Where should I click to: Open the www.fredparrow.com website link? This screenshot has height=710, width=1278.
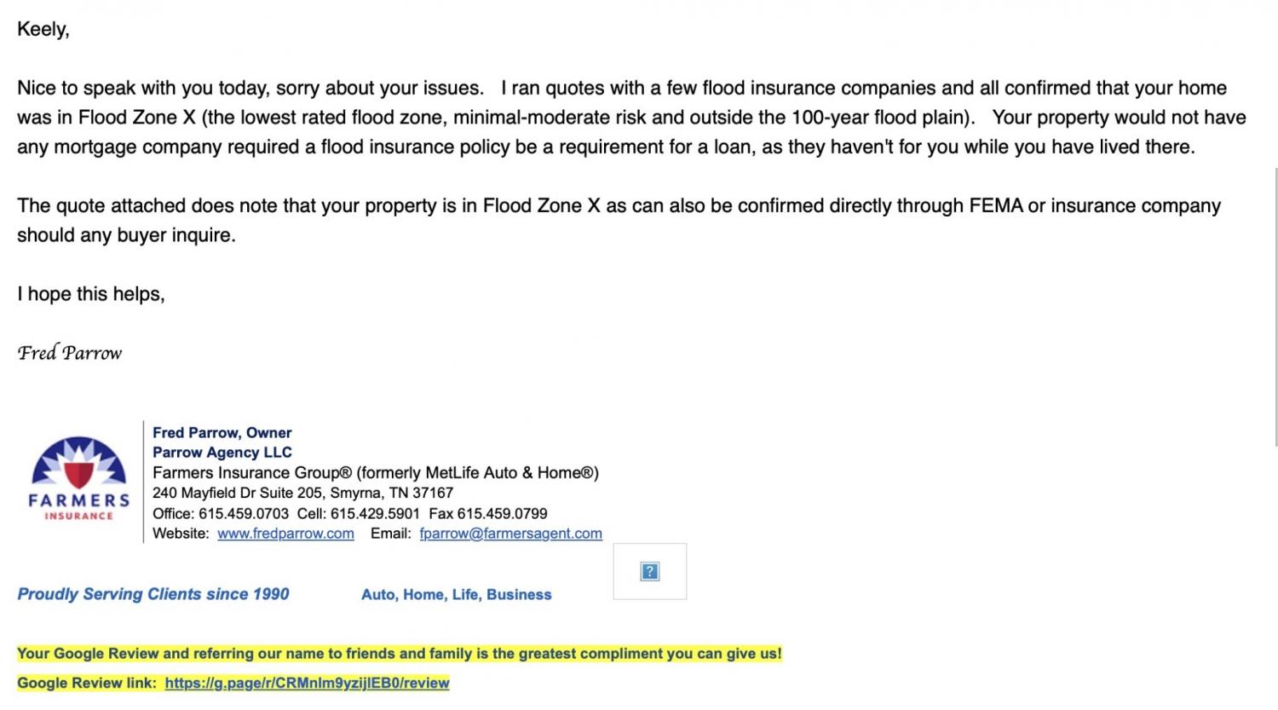(285, 534)
